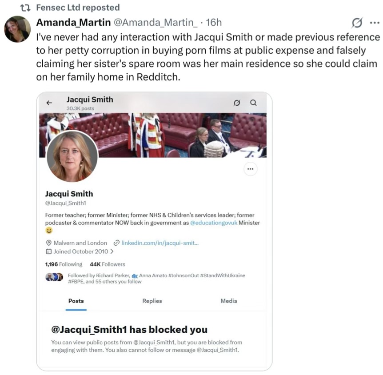Click the Grok icon in profile header
The width and height of the screenshot is (383, 375).
(237, 103)
